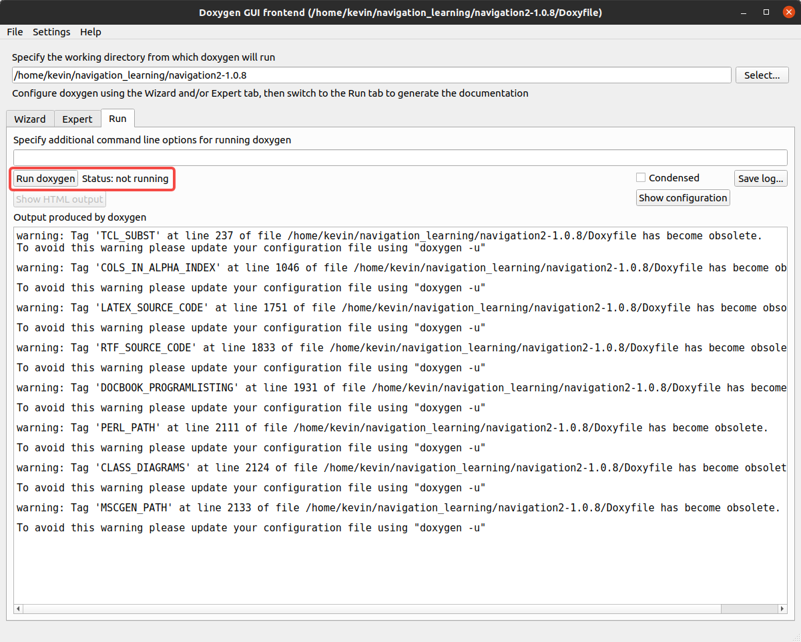Click the output scrollbar's left arrow
This screenshot has width=801, height=642.
pos(19,609)
